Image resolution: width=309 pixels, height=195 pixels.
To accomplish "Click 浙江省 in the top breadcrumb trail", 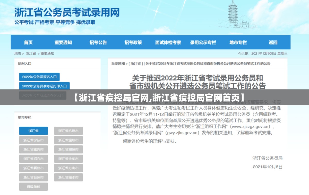I will coord(31,53).
